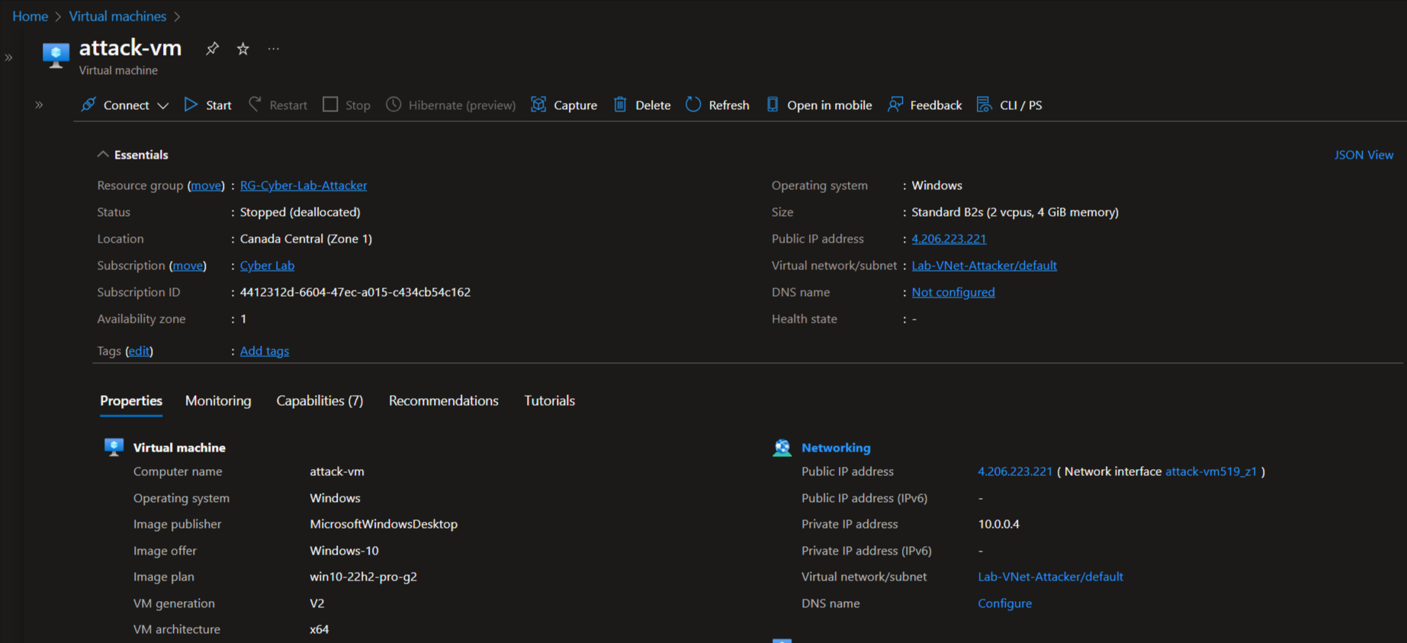
Task: Open network interface attack-vm519_z1
Action: coord(1211,471)
